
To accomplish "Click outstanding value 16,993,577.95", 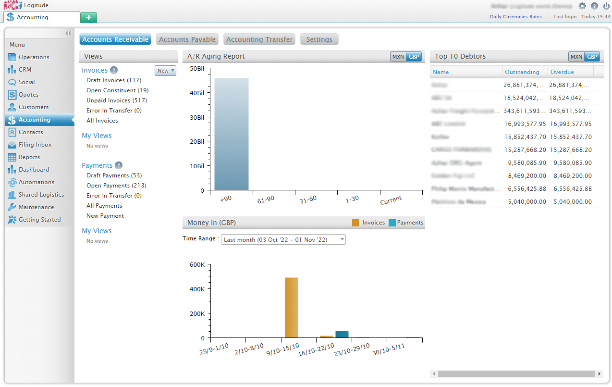I will (525, 124).
